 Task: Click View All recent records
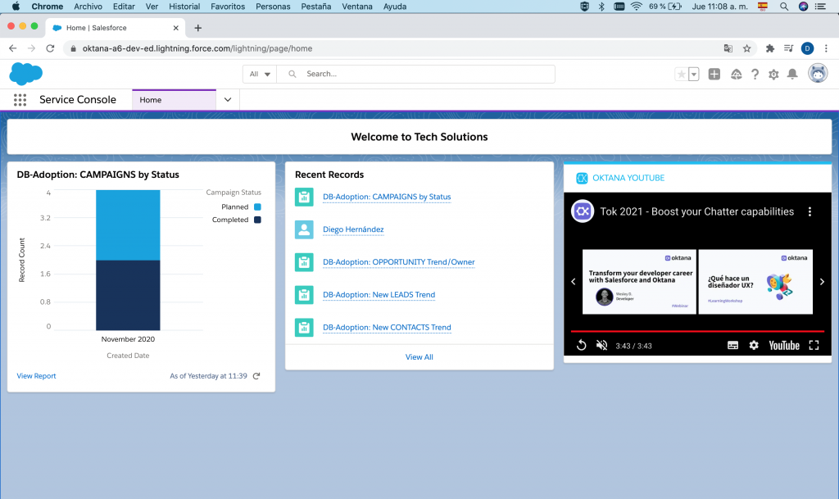click(419, 356)
